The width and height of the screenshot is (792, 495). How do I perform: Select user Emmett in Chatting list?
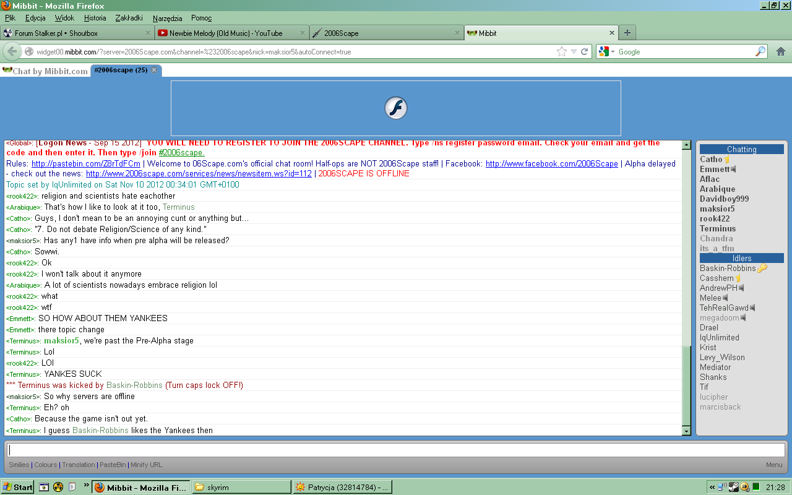[x=715, y=169]
